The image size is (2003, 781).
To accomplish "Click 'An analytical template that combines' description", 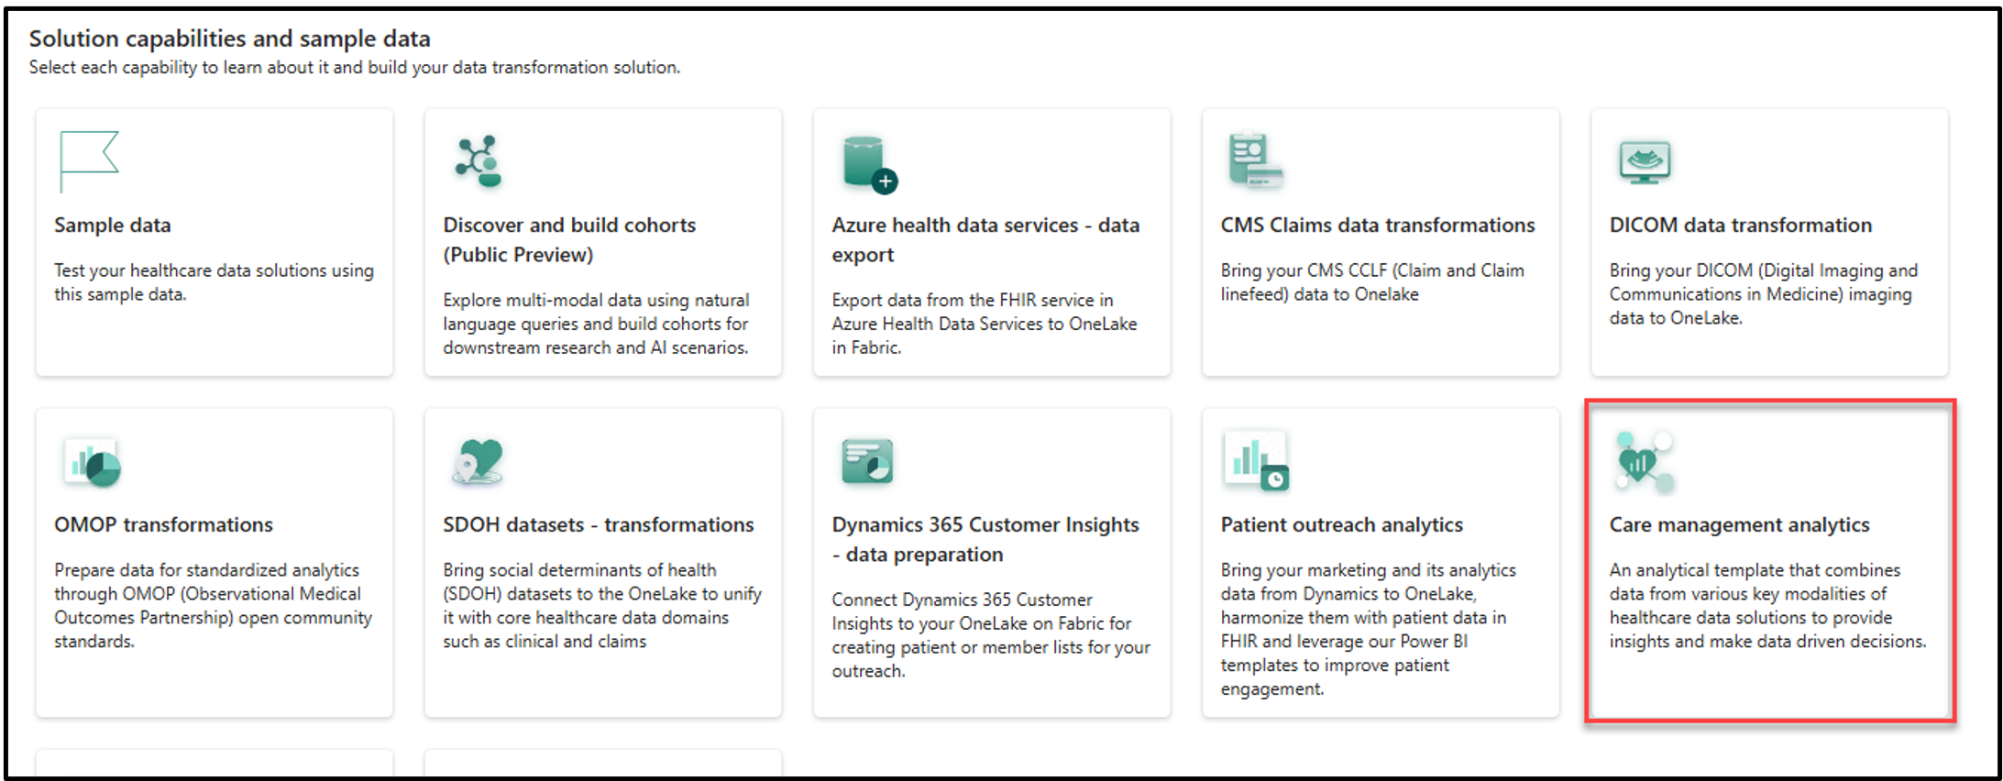I will (1768, 606).
